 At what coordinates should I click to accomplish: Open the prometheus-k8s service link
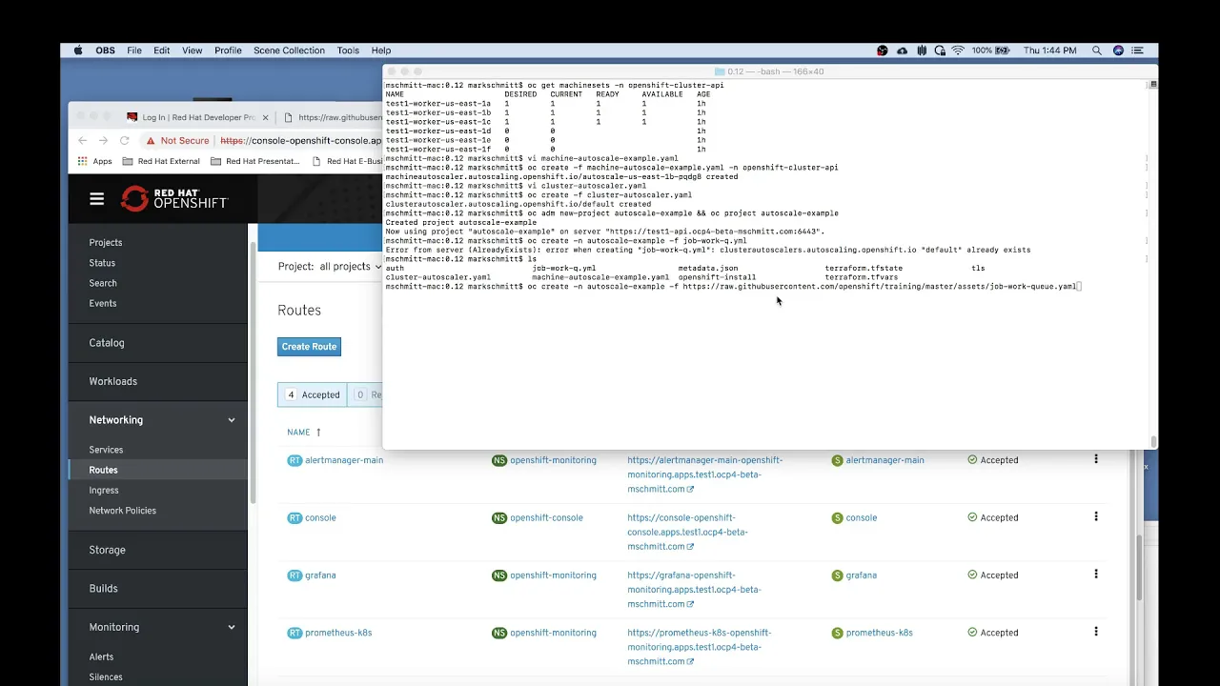click(x=879, y=633)
